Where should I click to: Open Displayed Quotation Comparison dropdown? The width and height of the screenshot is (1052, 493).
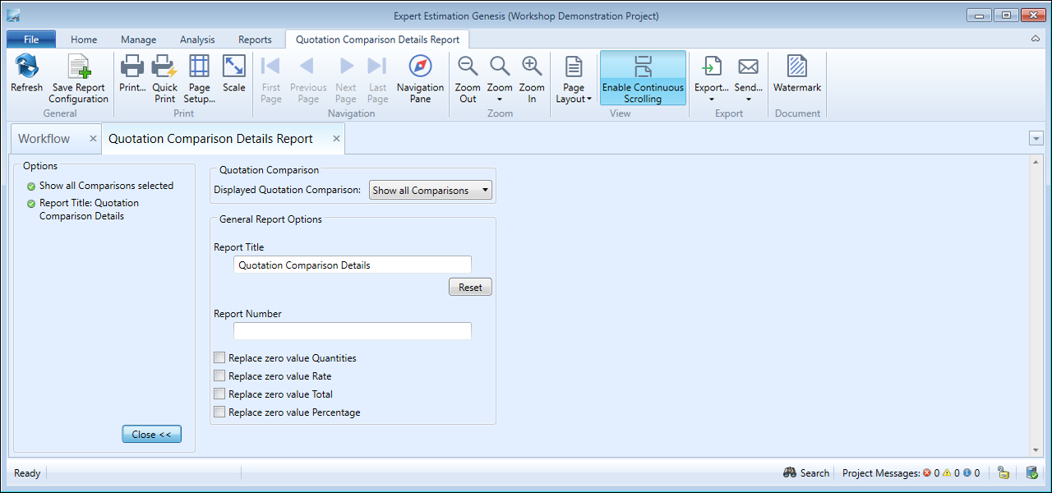(431, 191)
